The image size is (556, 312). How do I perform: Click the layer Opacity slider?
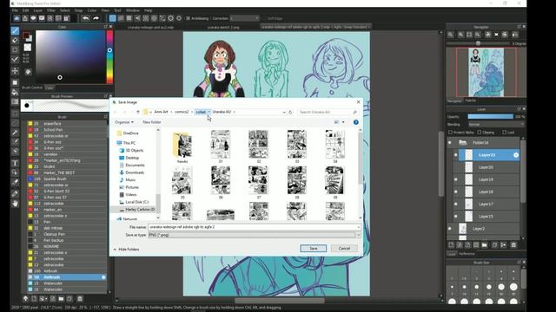490,116
